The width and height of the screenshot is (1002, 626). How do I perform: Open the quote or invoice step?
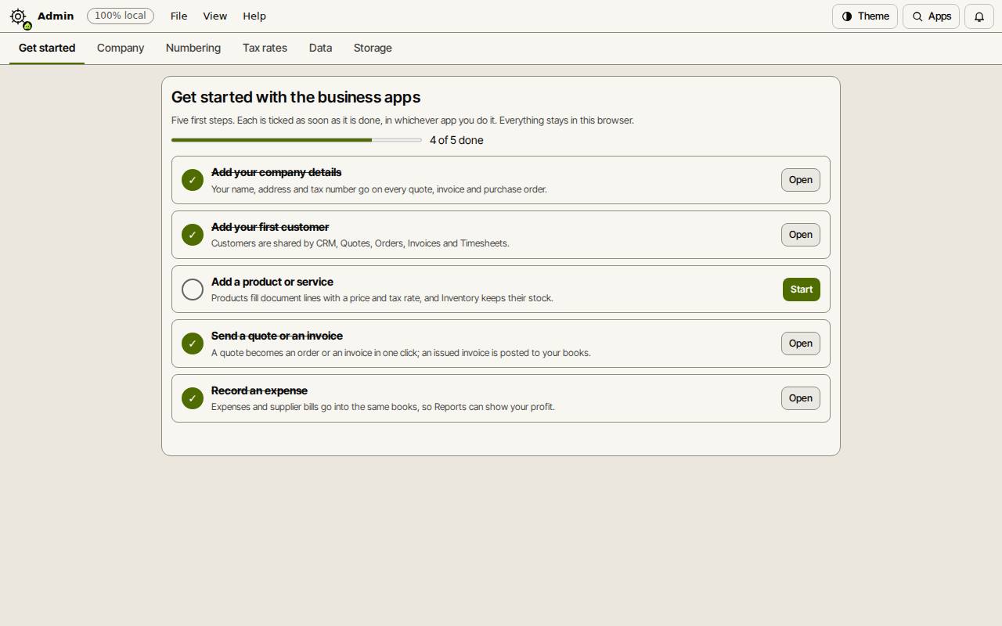tap(800, 344)
